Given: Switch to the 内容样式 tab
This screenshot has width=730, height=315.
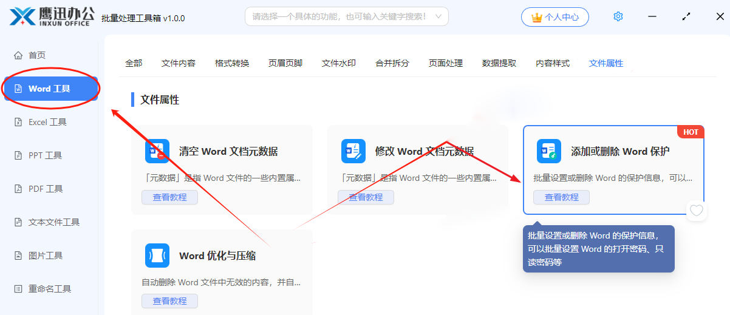Looking at the screenshot, I should pyautogui.click(x=553, y=63).
